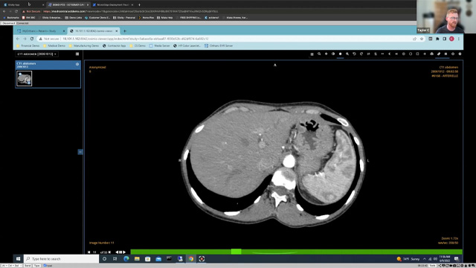476x268 pixels.
Task: Select the length measurement tool
Action: [x=382, y=54]
